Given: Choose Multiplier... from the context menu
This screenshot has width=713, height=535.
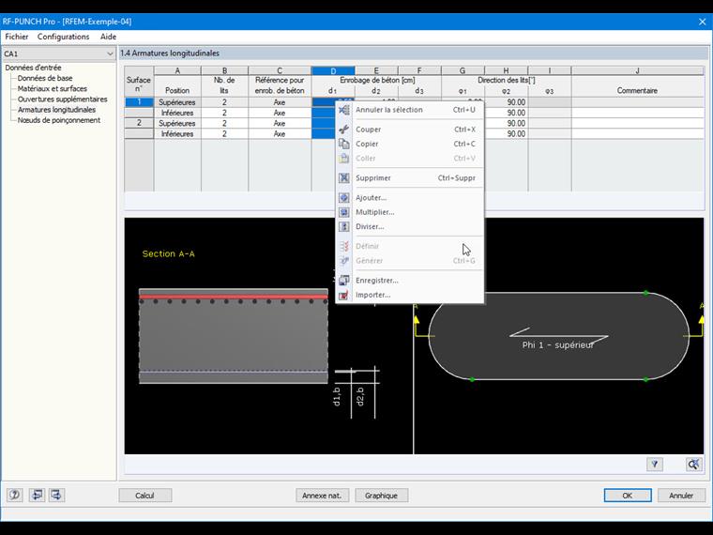Looking at the screenshot, I should pyautogui.click(x=410, y=212).
